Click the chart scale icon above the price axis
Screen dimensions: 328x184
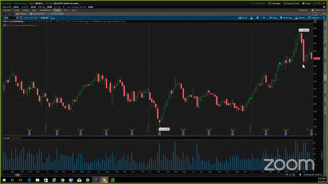click(315, 22)
